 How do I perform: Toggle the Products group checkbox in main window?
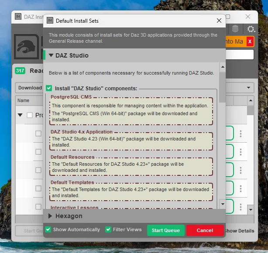click(30, 115)
